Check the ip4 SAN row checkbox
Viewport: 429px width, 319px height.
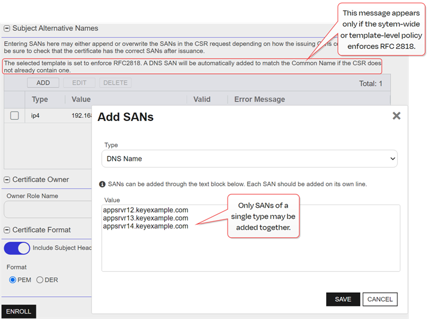14,116
